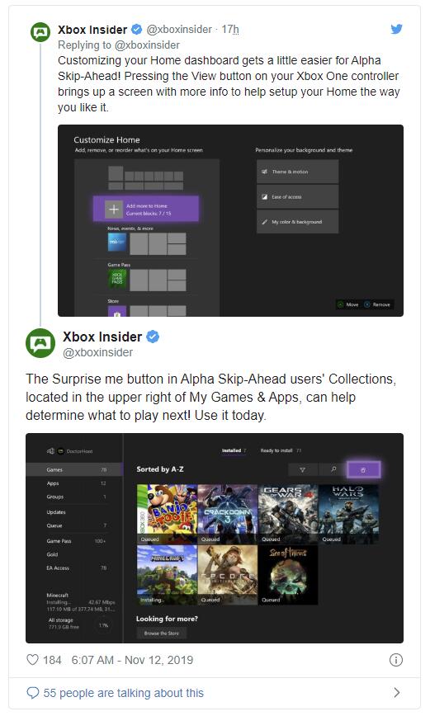Click the Twitter bird logo

[396, 29]
